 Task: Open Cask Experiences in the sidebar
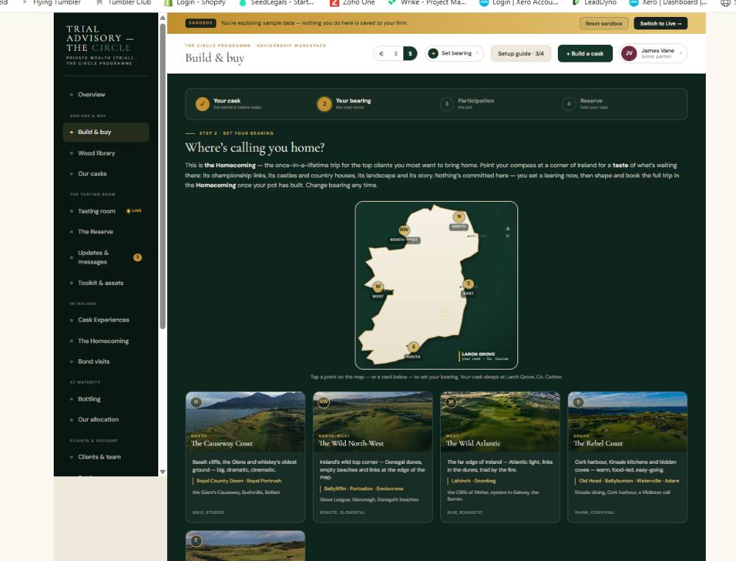pyautogui.click(x=105, y=320)
